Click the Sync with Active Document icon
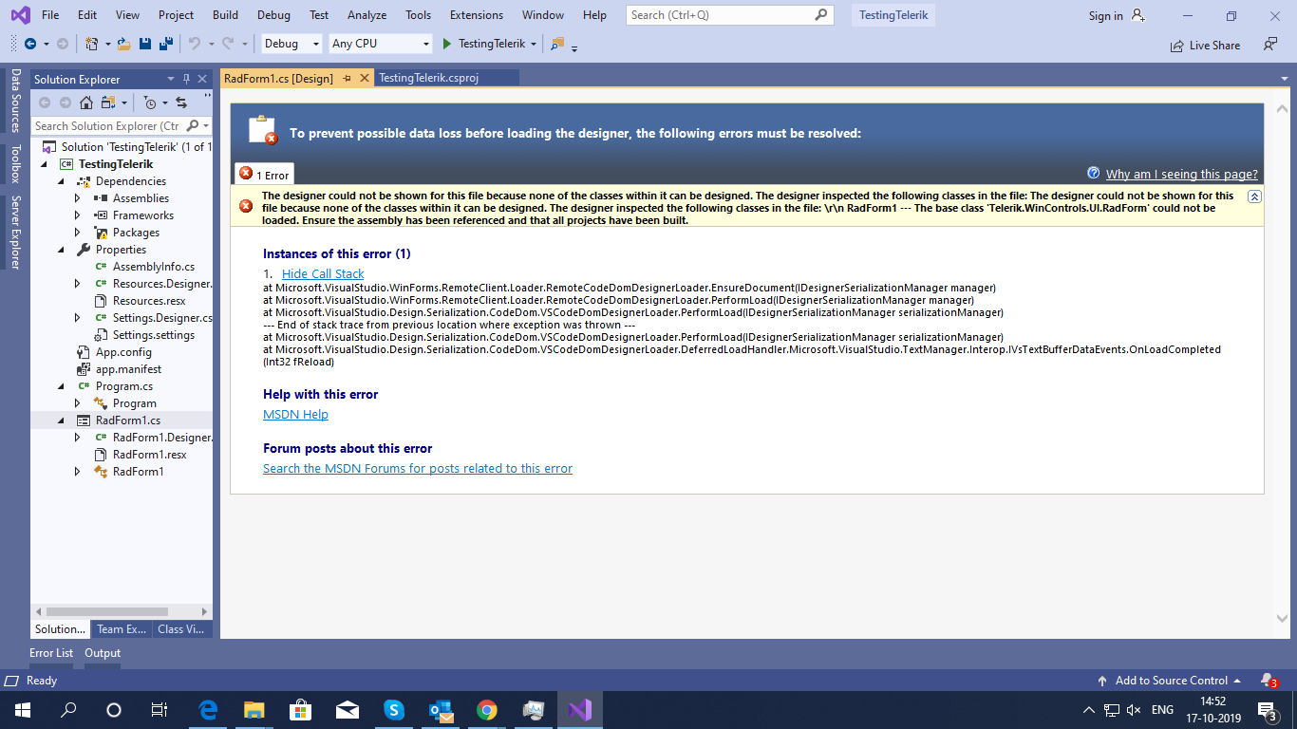 tap(181, 103)
